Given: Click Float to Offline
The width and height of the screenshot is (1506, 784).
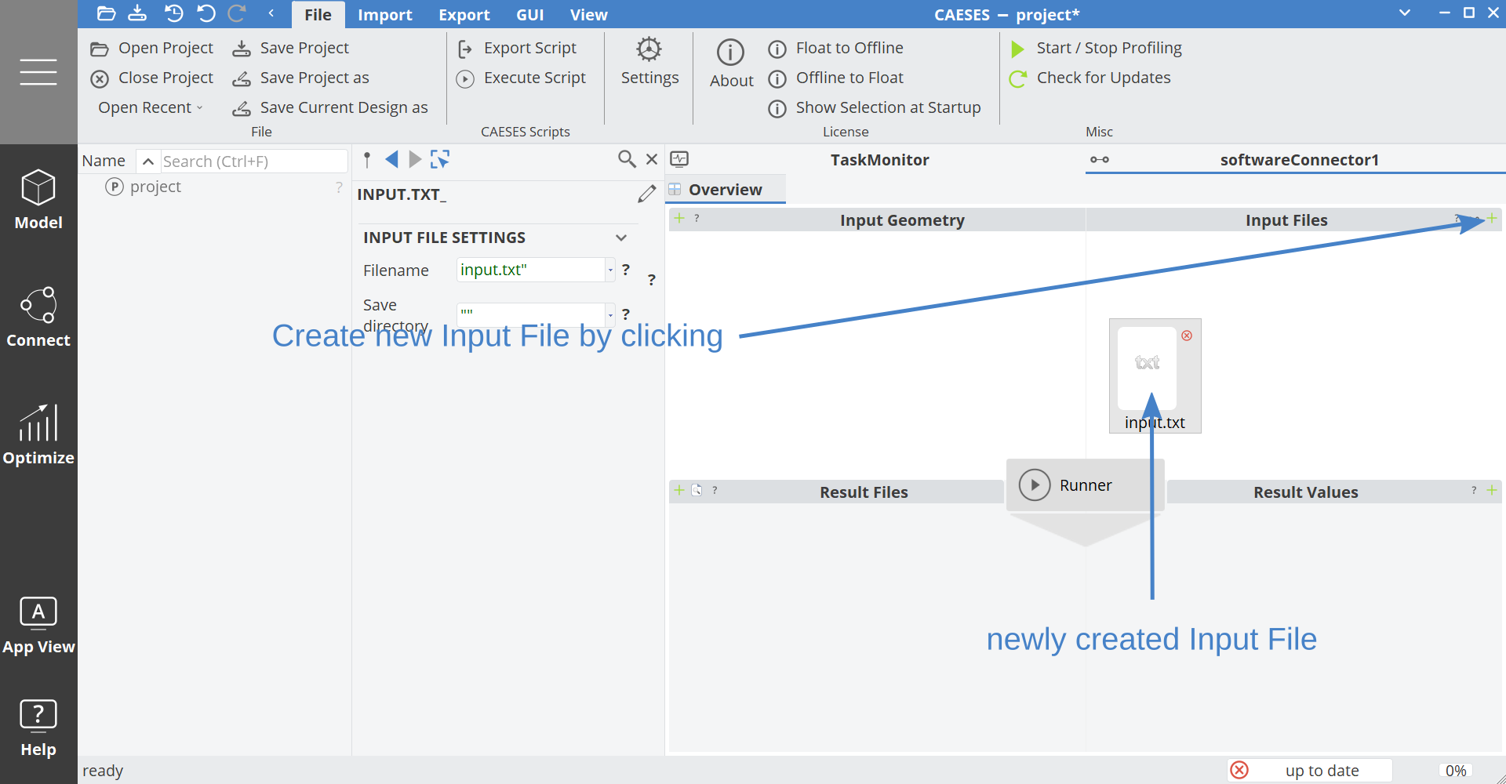Looking at the screenshot, I should point(835,48).
